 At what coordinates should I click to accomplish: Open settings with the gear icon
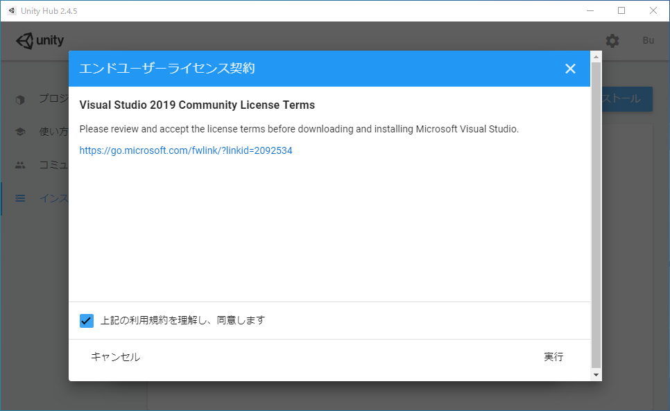612,41
